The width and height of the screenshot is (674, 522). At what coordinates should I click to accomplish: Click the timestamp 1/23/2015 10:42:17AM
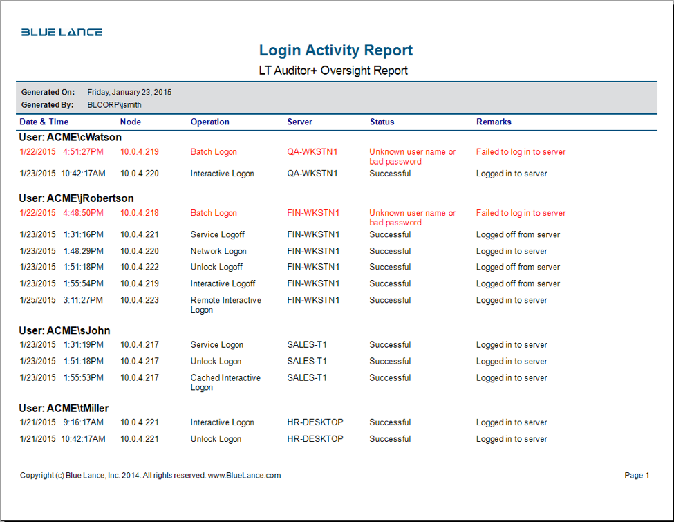62,174
